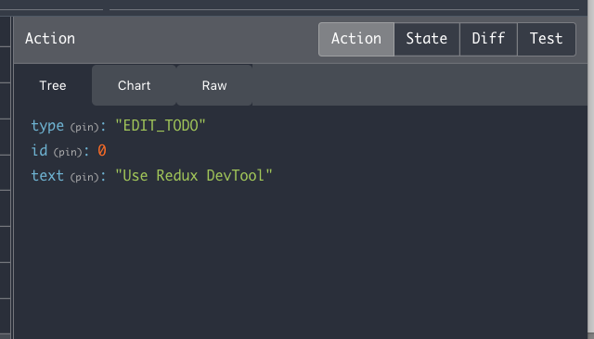Click the 'type' key in the tree
Image resolution: width=594 pixels, height=339 pixels.
click(47, 126)
